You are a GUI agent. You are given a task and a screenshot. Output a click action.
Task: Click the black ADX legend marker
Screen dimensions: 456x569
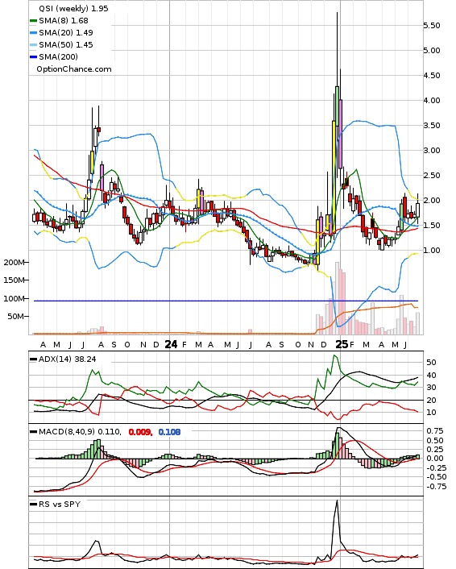pos(33,359)
